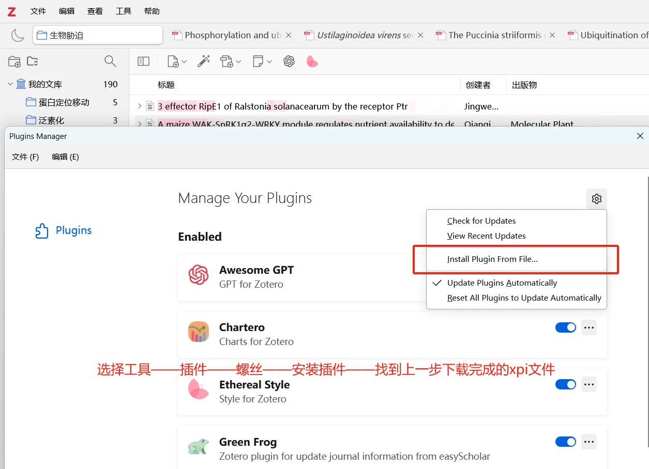Image resolution: width=649 pixels, height=469 pixels.
Task: Click Install Plugin From File
Action: (492, 259)
